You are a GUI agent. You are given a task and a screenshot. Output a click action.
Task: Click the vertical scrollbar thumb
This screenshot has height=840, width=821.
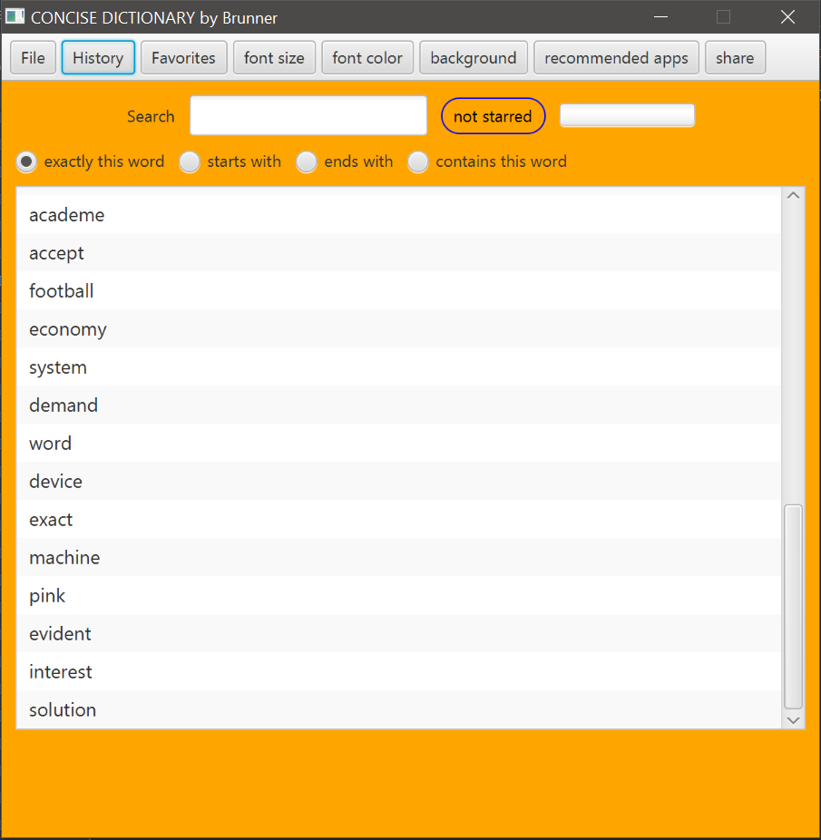pyautogui.click(x=793, y=607)
